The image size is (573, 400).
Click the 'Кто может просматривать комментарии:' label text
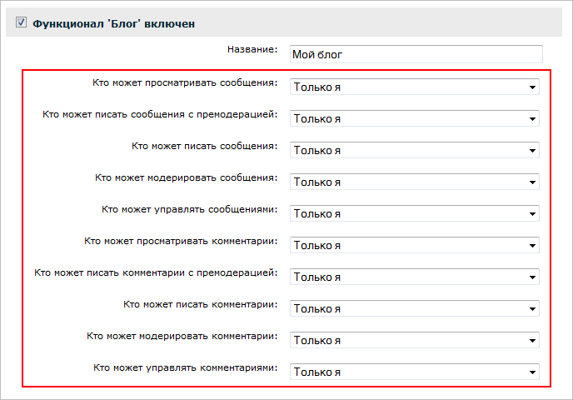point(181,241)
